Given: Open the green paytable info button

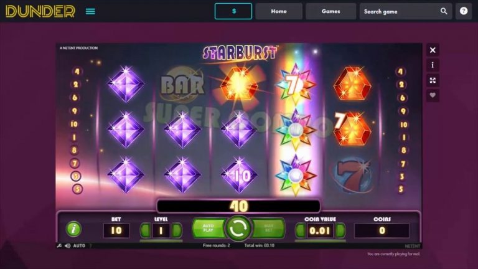Looking at the screenshot, I should [x=73, y=229].
